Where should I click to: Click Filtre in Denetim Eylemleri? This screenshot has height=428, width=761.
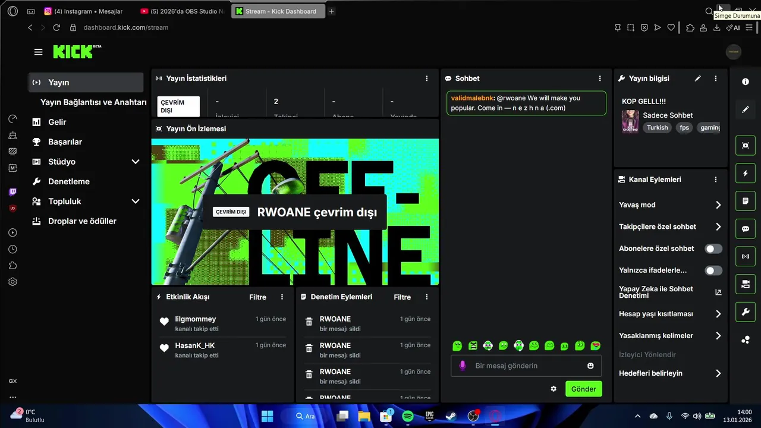(x=402, y=297)
